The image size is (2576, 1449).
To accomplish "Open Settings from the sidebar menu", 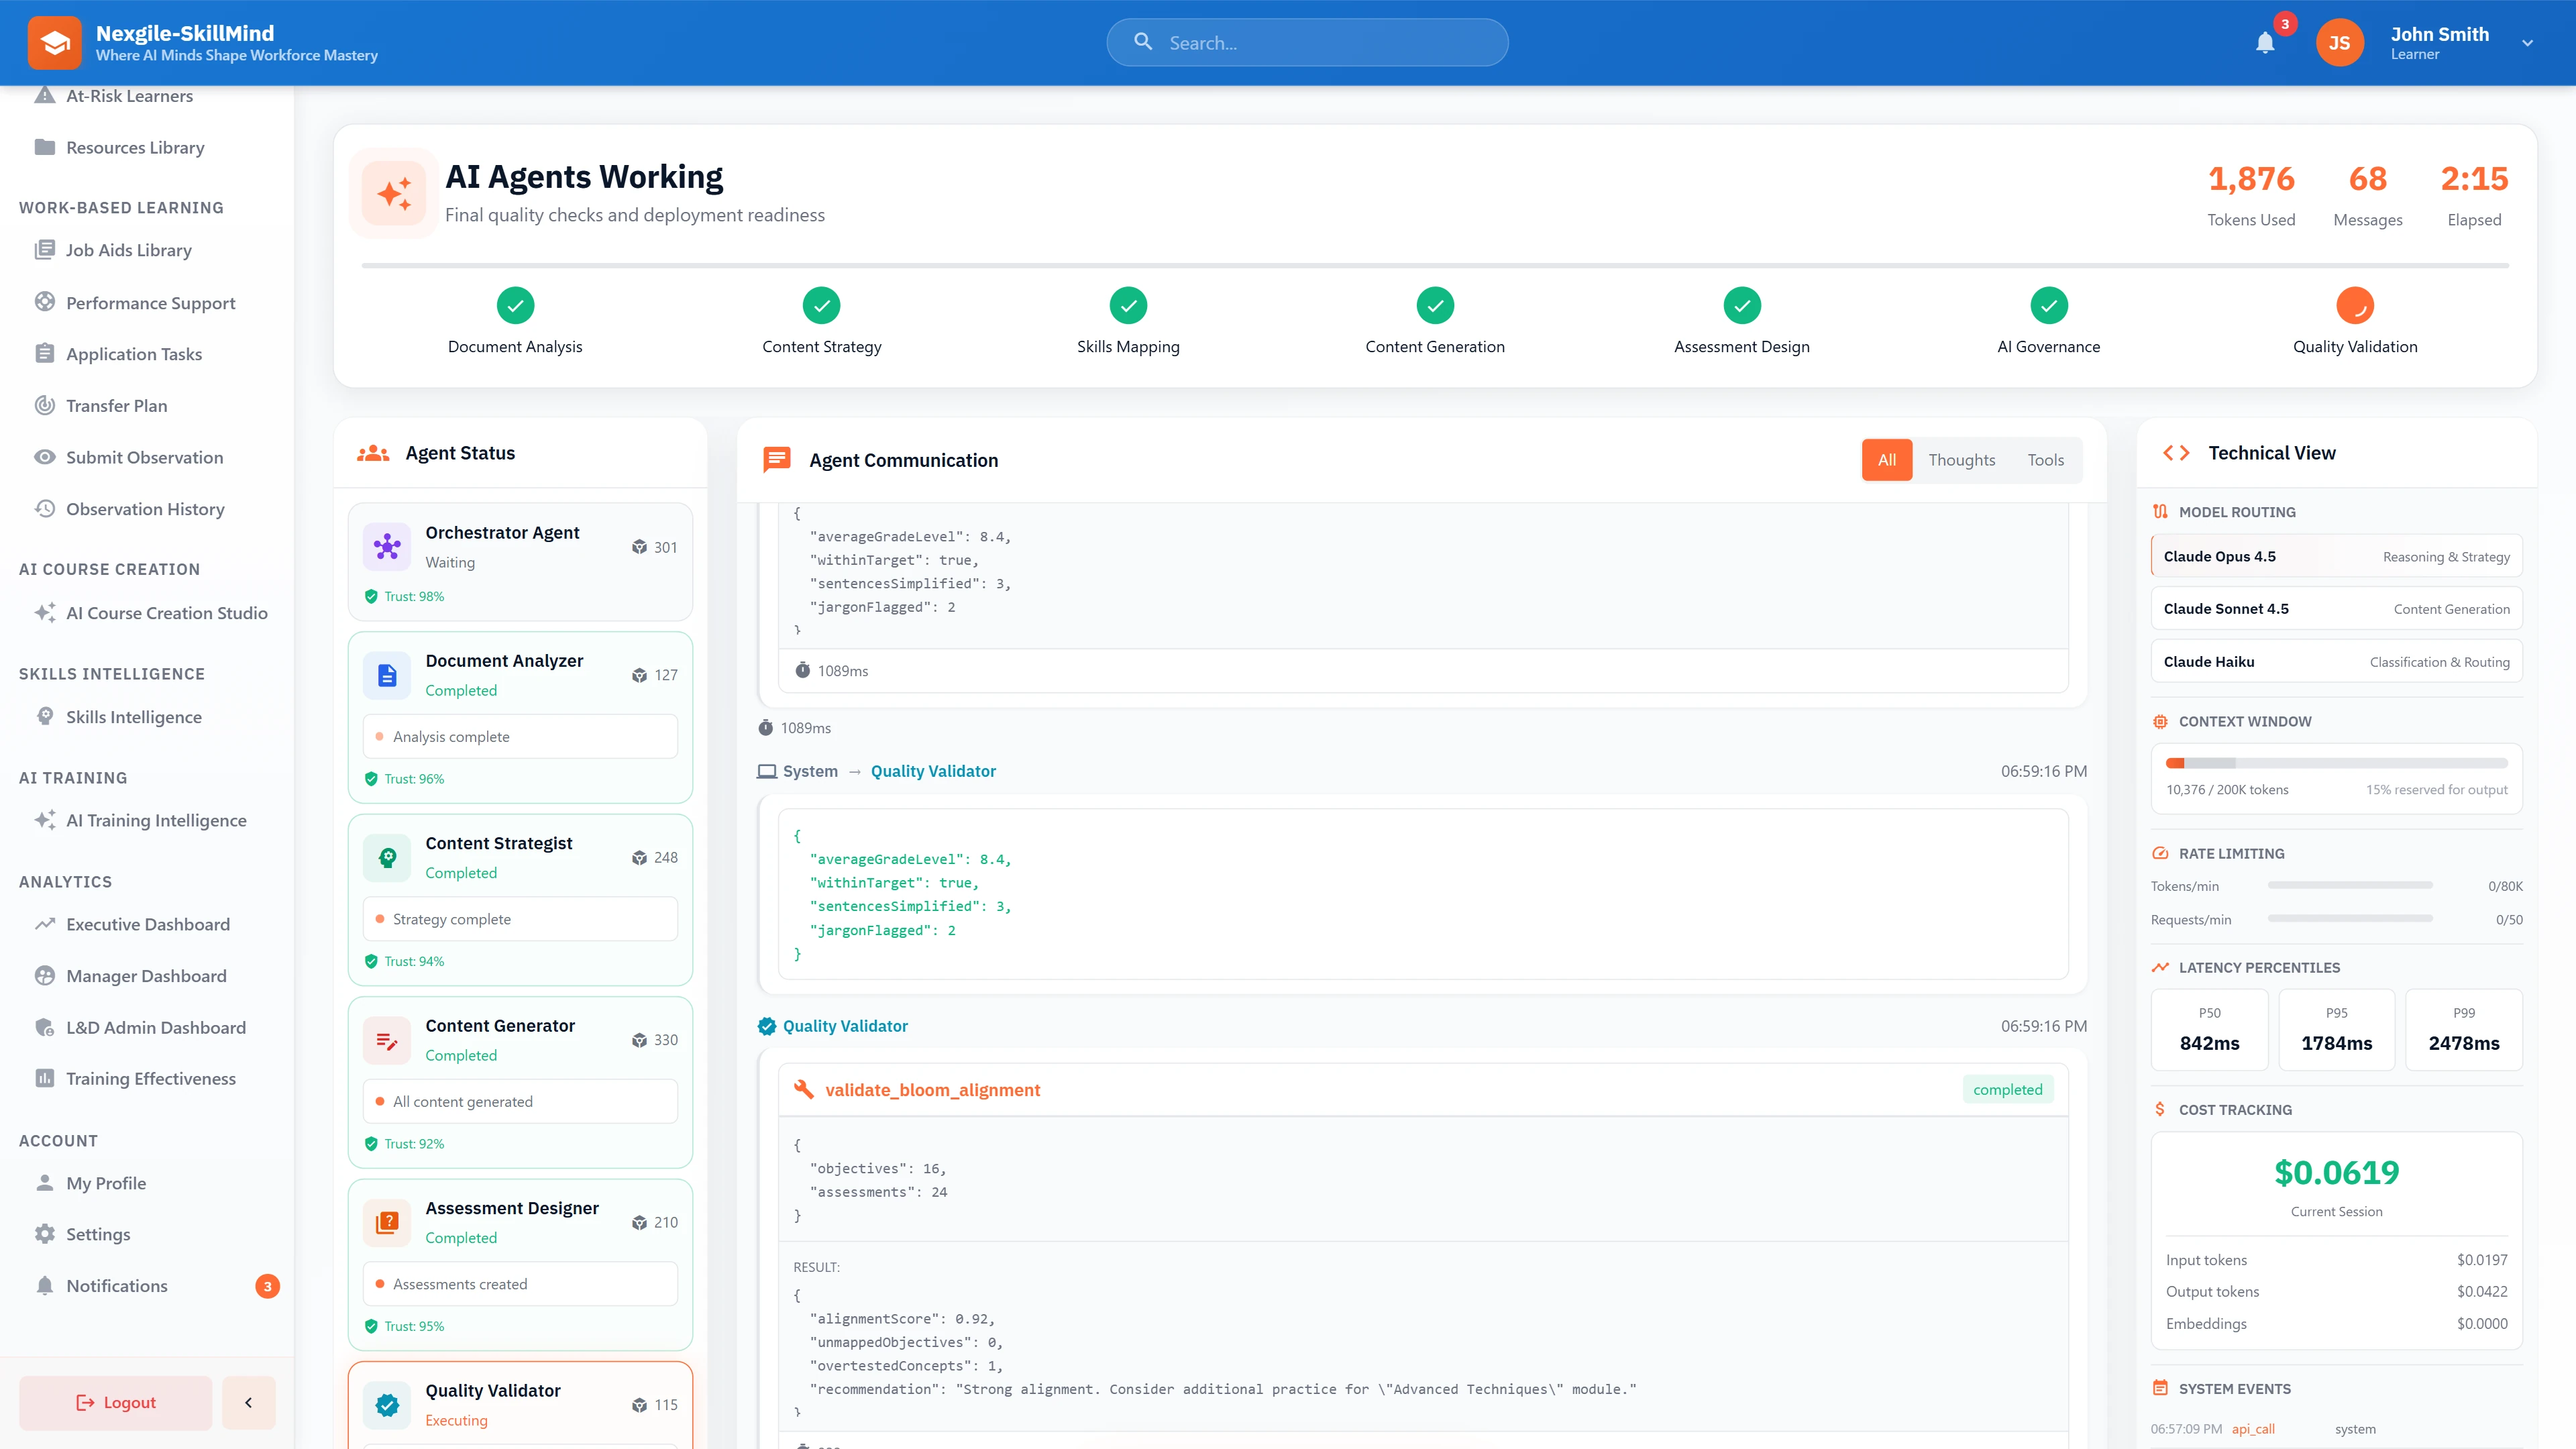I will point(97,1234).
